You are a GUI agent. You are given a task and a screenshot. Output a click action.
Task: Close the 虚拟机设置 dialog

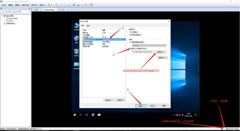169,21
